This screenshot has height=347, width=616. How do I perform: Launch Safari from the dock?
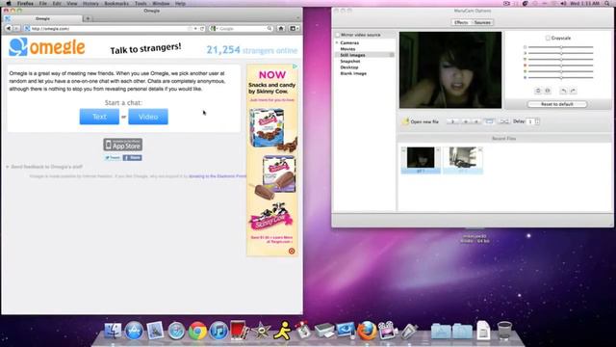coord(176,331)
